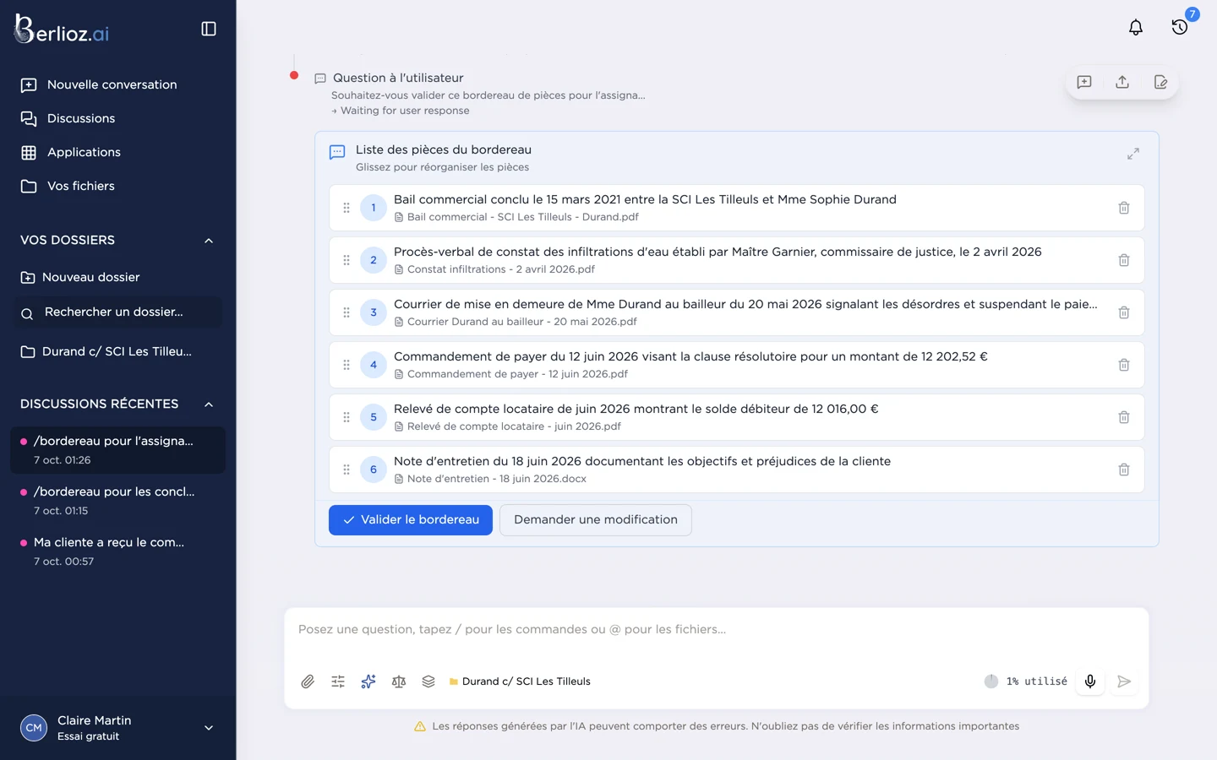
Task: Click the Durand c/ SCI Les Tilleuls tag in input bar
Action: [x=520, y=681]
